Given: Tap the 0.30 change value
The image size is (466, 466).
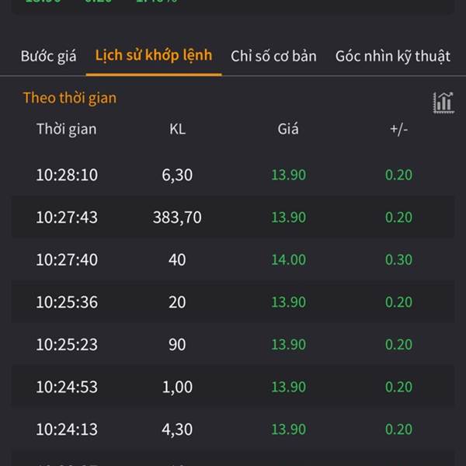Looking at the screenshot, I should pyautogui.click(x=399, y=259).
